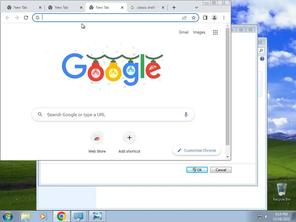Focus the Search Google or type a URL box
This screenshot has width=296, height=222.
(113, 114)
